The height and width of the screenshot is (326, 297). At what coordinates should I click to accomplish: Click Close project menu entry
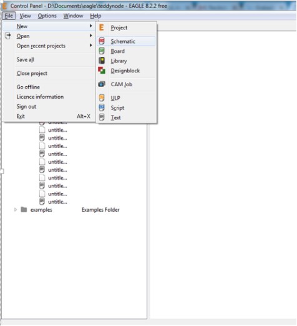pyautogui.click(x=49, y=73)
